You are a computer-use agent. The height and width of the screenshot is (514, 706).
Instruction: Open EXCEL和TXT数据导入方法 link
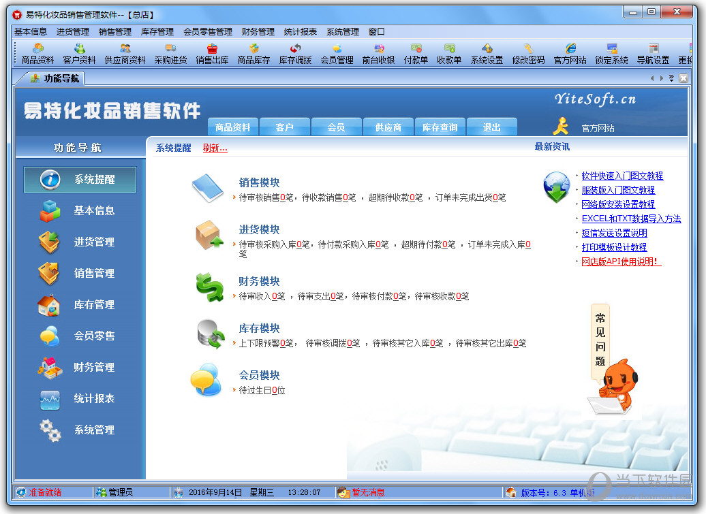click(631, 219)
